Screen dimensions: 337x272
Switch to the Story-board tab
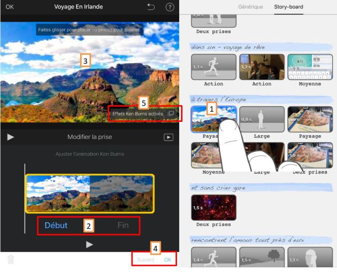(289, 6)
